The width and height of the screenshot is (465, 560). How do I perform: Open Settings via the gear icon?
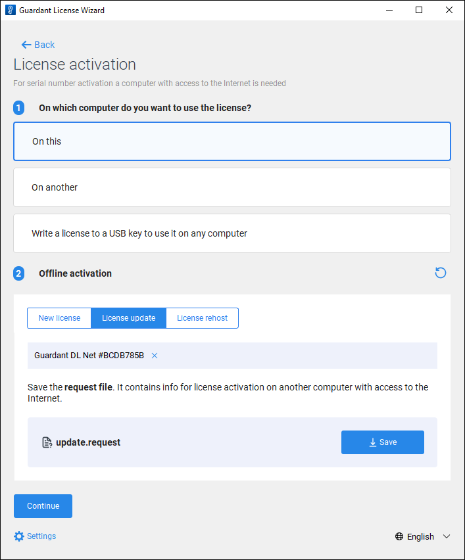pos(19,536)
